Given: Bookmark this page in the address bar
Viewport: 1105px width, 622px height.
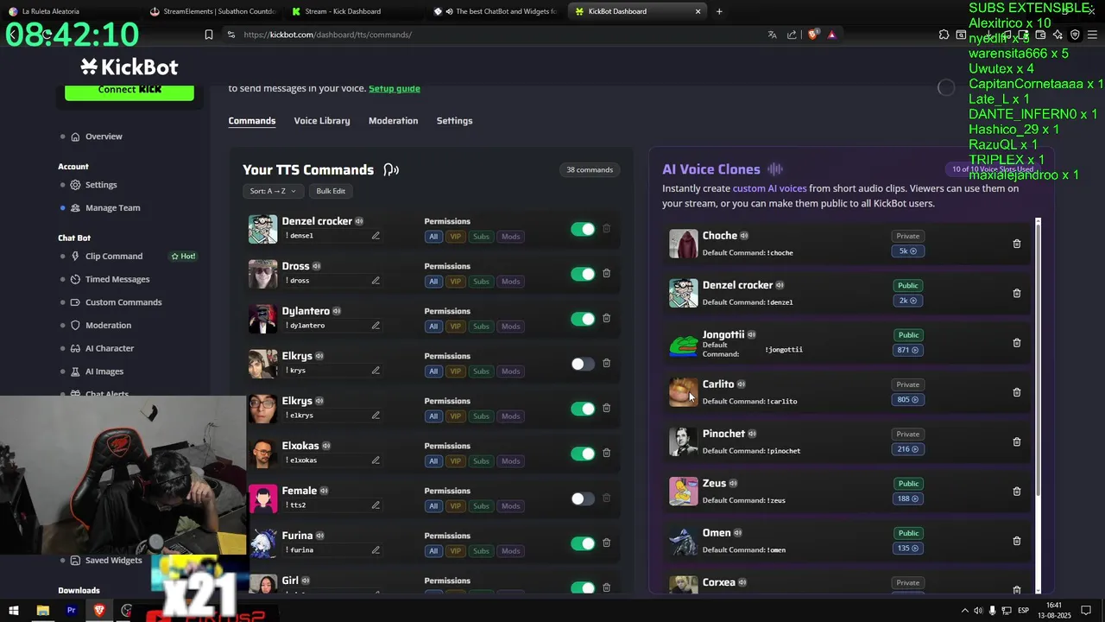Looking at the screenshot, I should pyautogui.click(x=208, y=35).
